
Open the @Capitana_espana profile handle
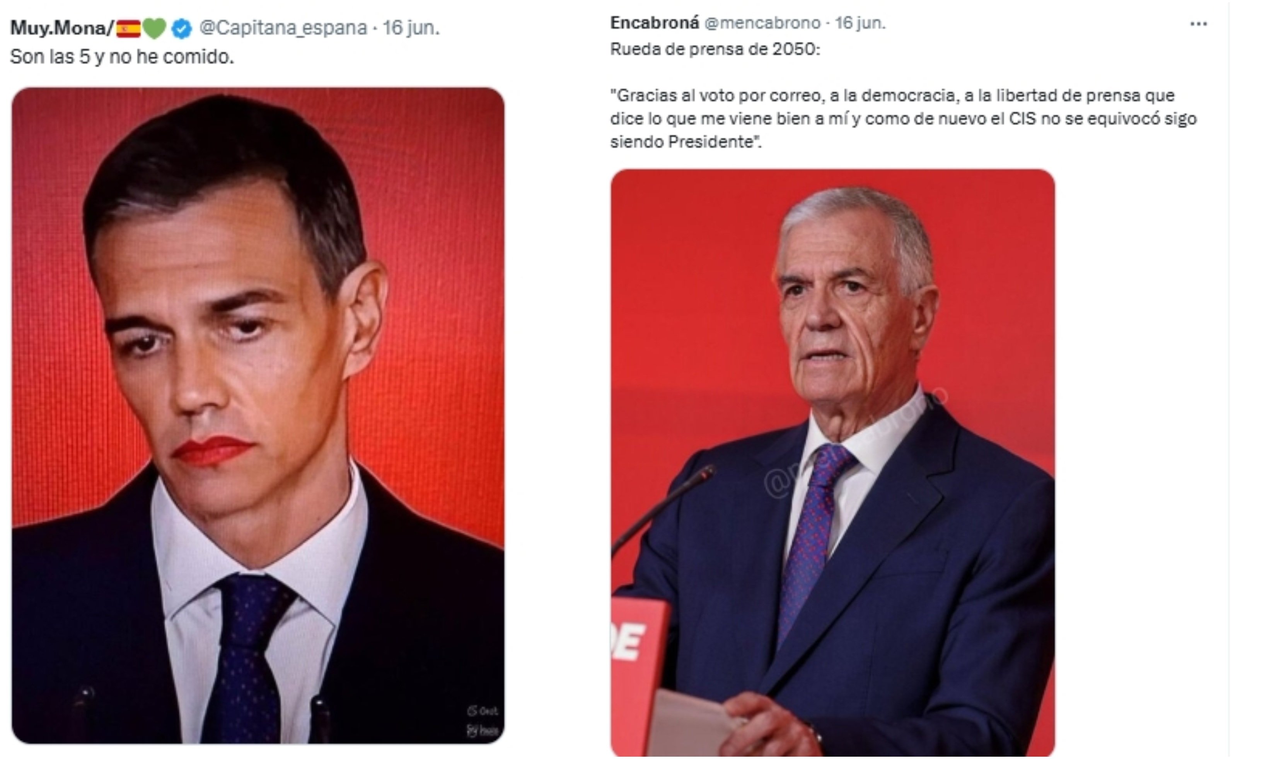pos(283,27)
